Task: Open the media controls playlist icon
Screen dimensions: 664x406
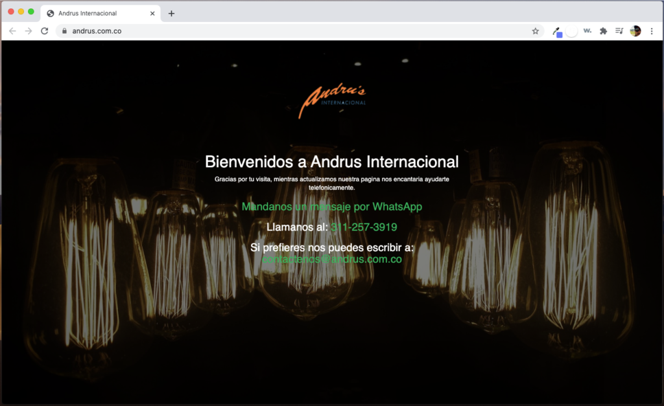Action: [619, 31]
